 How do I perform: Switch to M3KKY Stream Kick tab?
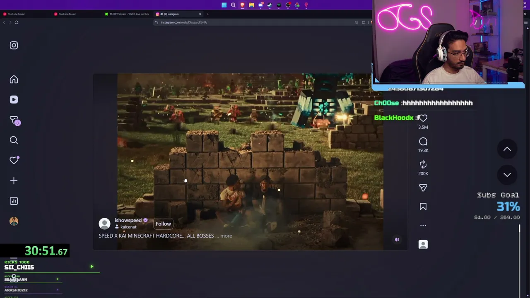click(x=128, y=14)
